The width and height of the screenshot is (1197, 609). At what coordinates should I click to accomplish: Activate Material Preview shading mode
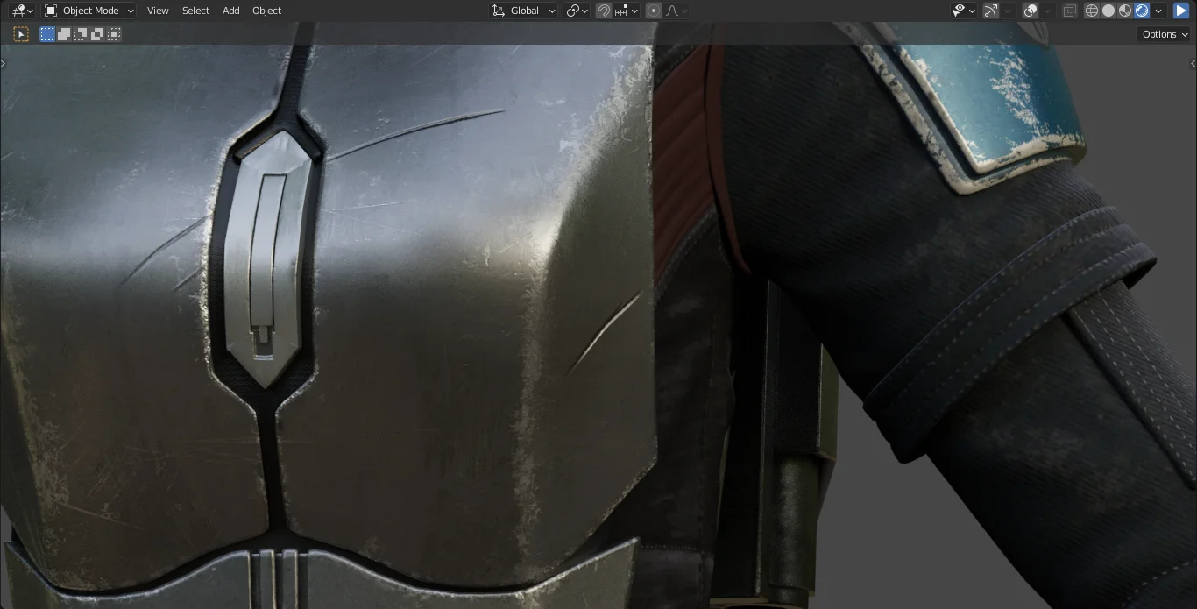pos(1124,11)
